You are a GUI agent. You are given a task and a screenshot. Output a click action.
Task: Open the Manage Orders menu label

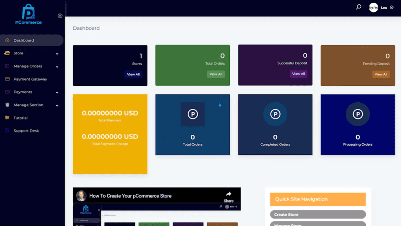click(x=28, y=66)
